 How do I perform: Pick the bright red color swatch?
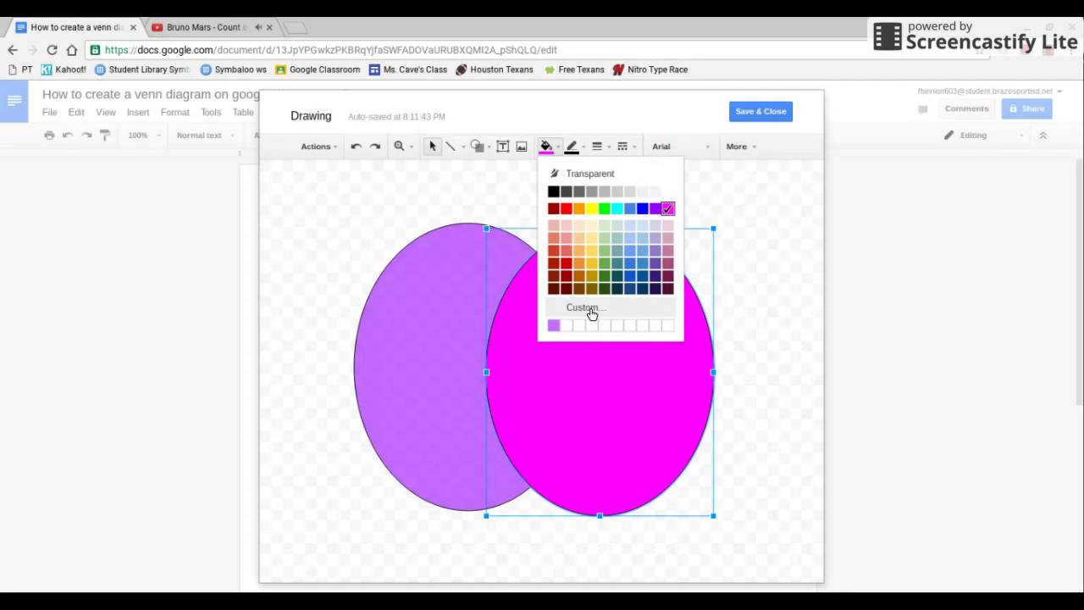(567, 209)
